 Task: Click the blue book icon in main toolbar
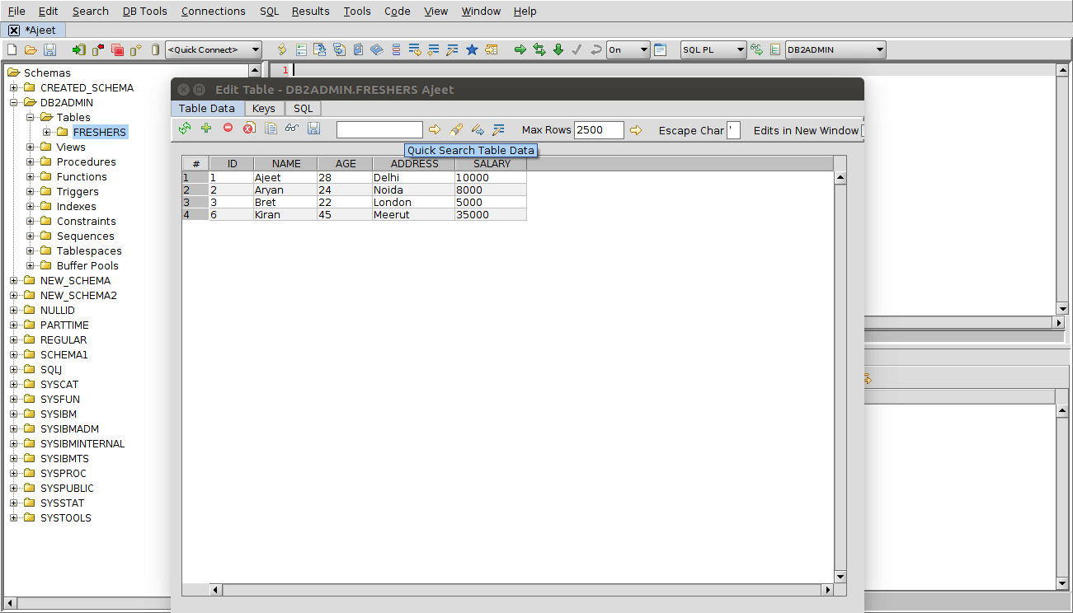[377, 49]
